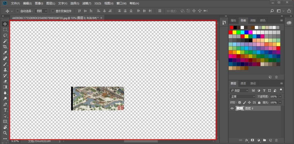This screenshot has height=144, width=294.
Task: Delete the layer with the trash icon
Action: [276, 140]
